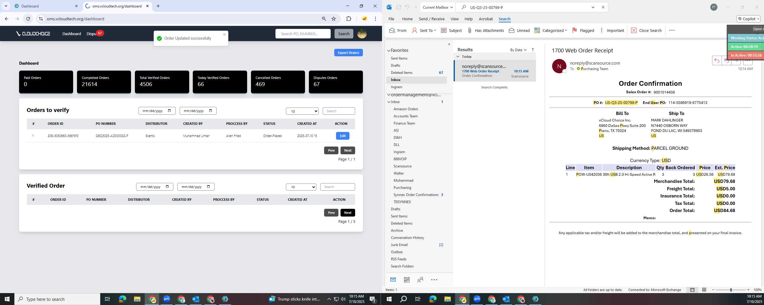The image size is (764, 305).
Task: Click the Verified Order search field
Action: (337, 187)
